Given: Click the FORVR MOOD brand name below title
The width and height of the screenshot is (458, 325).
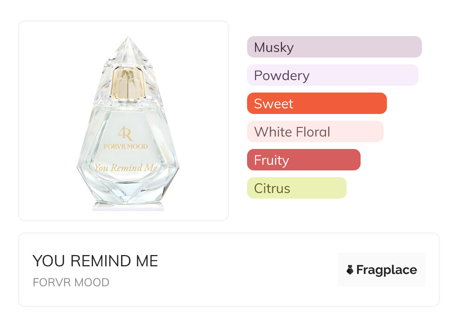Looking at the screenshot, I should [71, 282].
